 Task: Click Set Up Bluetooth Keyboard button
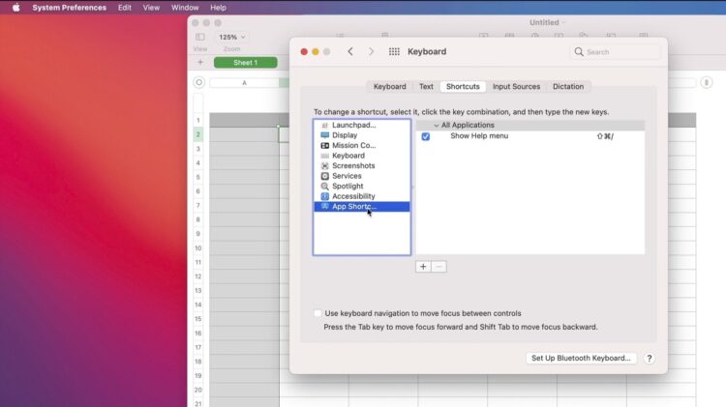[x=581, y=358]
